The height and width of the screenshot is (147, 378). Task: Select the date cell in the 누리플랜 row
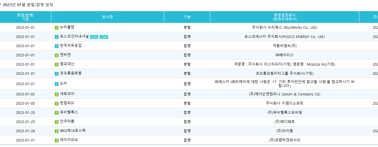[25, 28]
